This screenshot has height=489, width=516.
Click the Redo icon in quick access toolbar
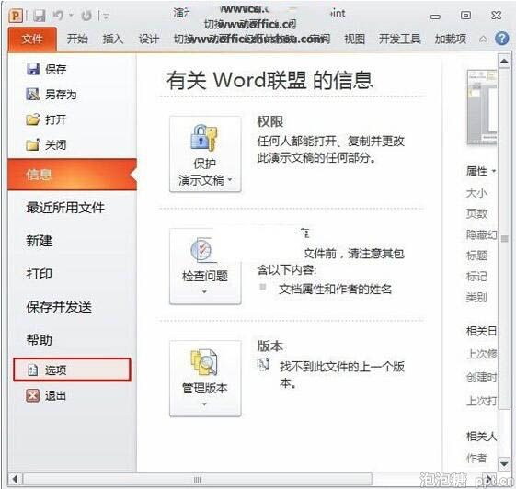coord(86,16)
